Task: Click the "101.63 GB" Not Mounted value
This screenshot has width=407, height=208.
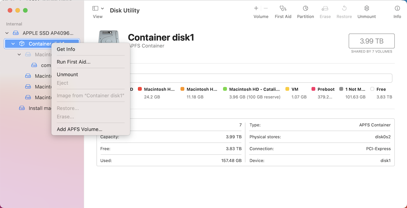Action: pos(355,97)
